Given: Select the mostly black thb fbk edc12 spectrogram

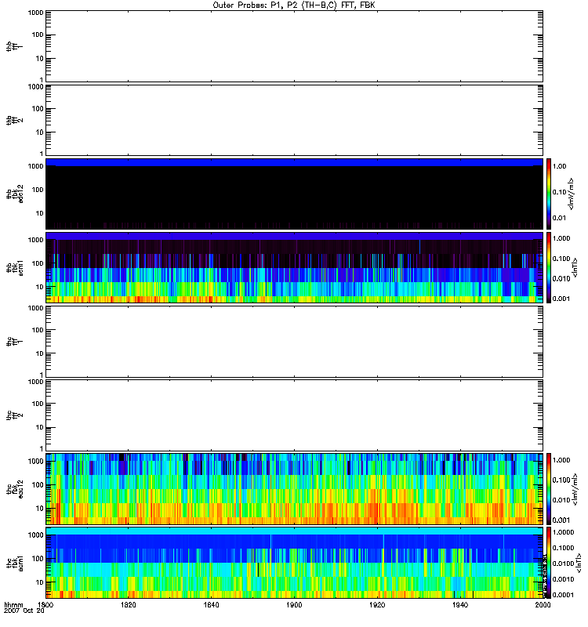Looking at the screenshot, I should [295, 194].
